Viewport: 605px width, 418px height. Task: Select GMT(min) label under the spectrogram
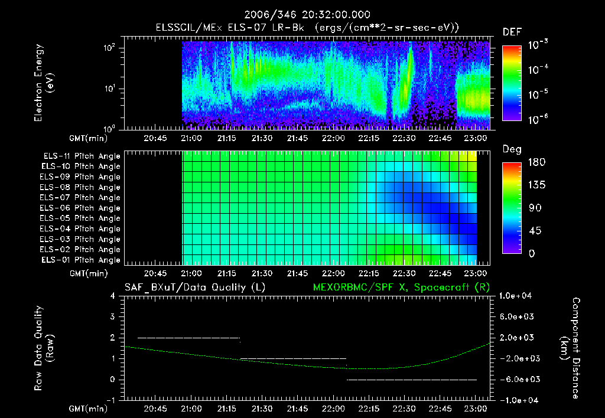[x=89, y=138]
